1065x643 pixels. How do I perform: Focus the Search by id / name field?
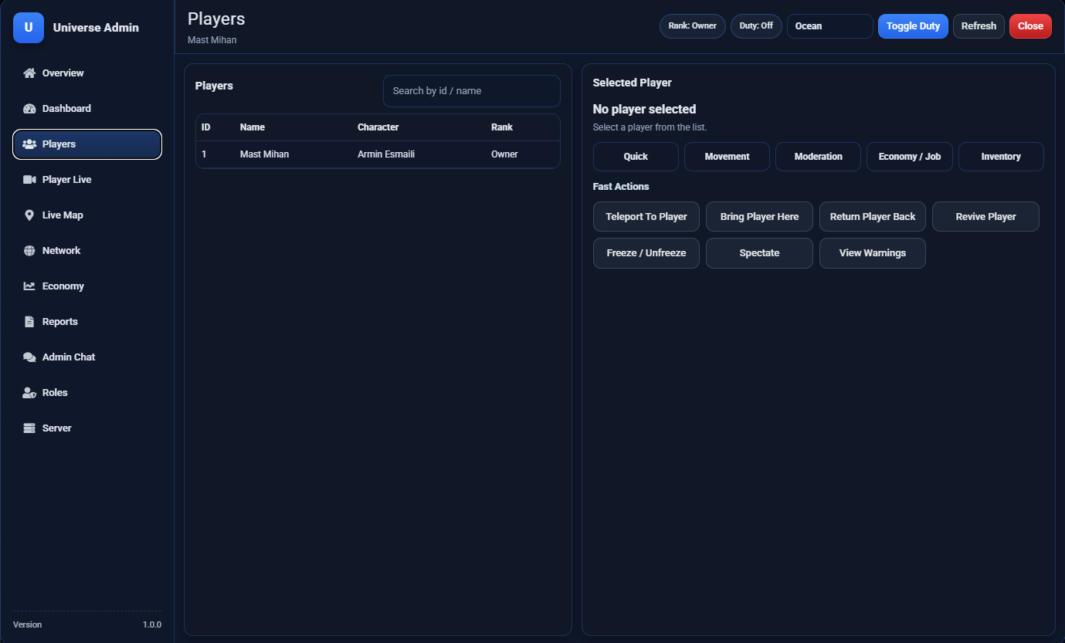471,91
